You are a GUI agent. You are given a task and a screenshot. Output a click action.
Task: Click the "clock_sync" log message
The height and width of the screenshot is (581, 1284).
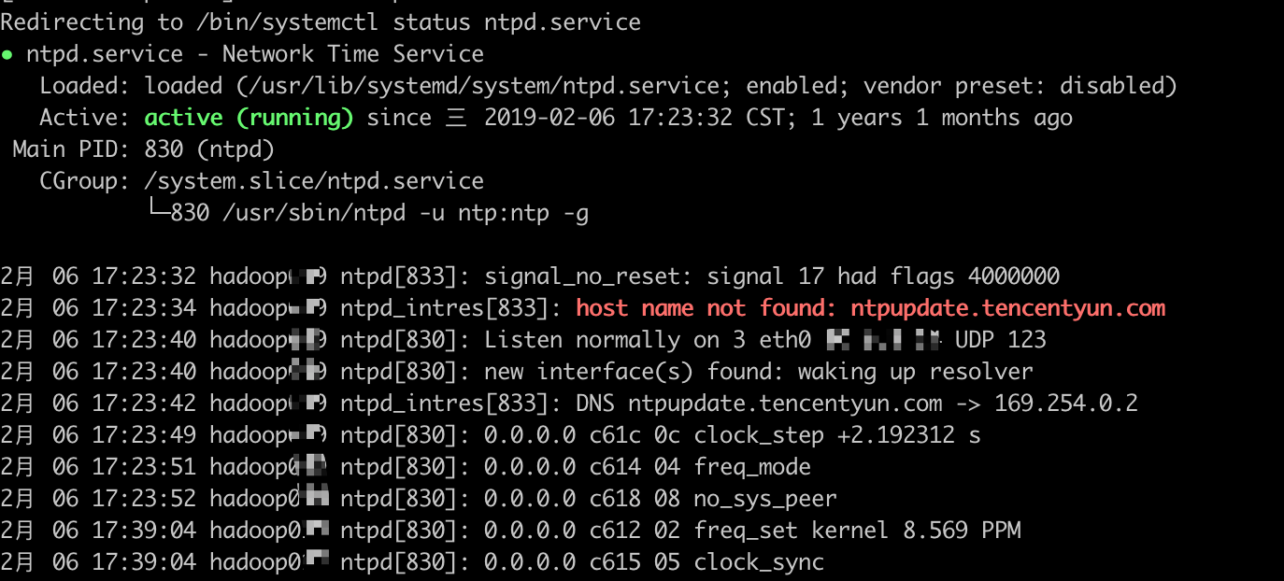tap(759, 562)
